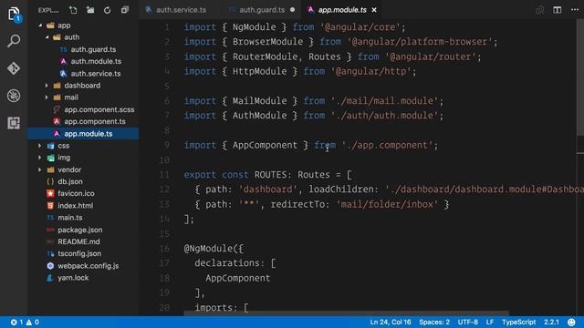Viewport: 584px width, 328px height.
Task: Click 'AppComponent' on import line 9
Action: [x=265, y=145]
